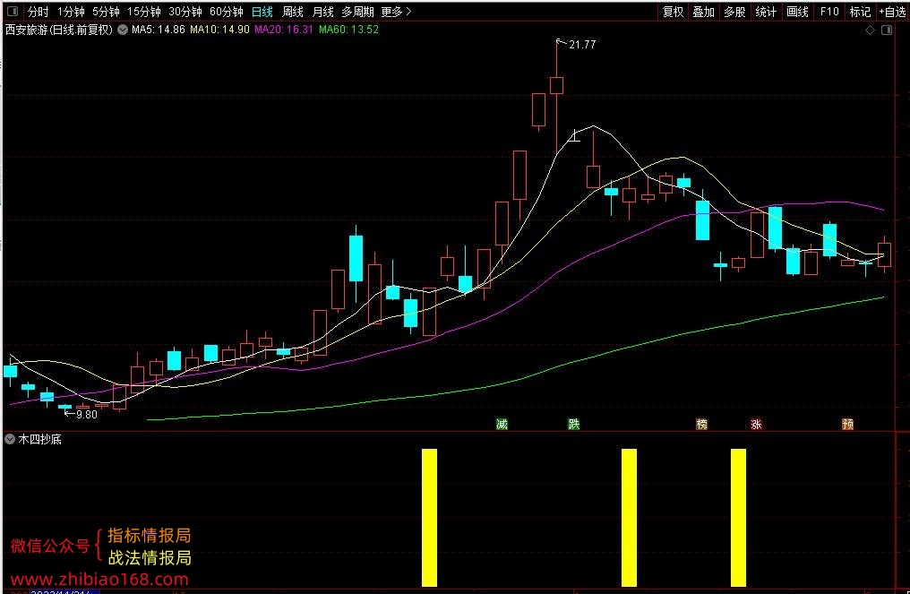Click the 减 event marker icon
Screen dimensions: 910x594
[502, 425]
